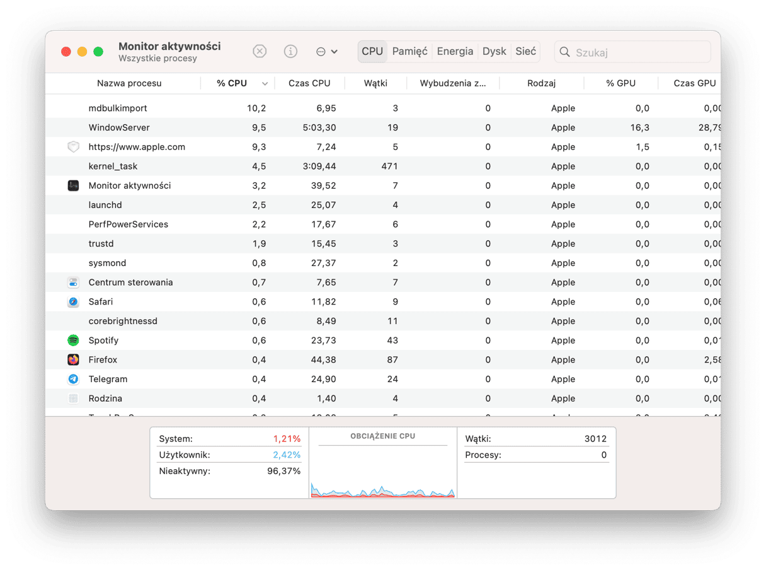This screenshot has height=570, width=766.
Task: Select the PerfPowerServices process row
Action: [383, 224]
